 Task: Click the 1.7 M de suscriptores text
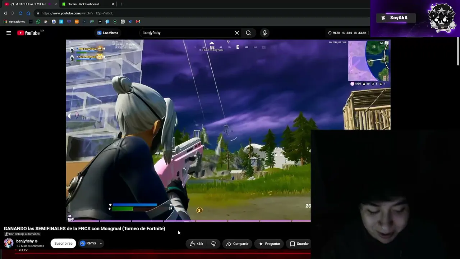pos(30,246)
